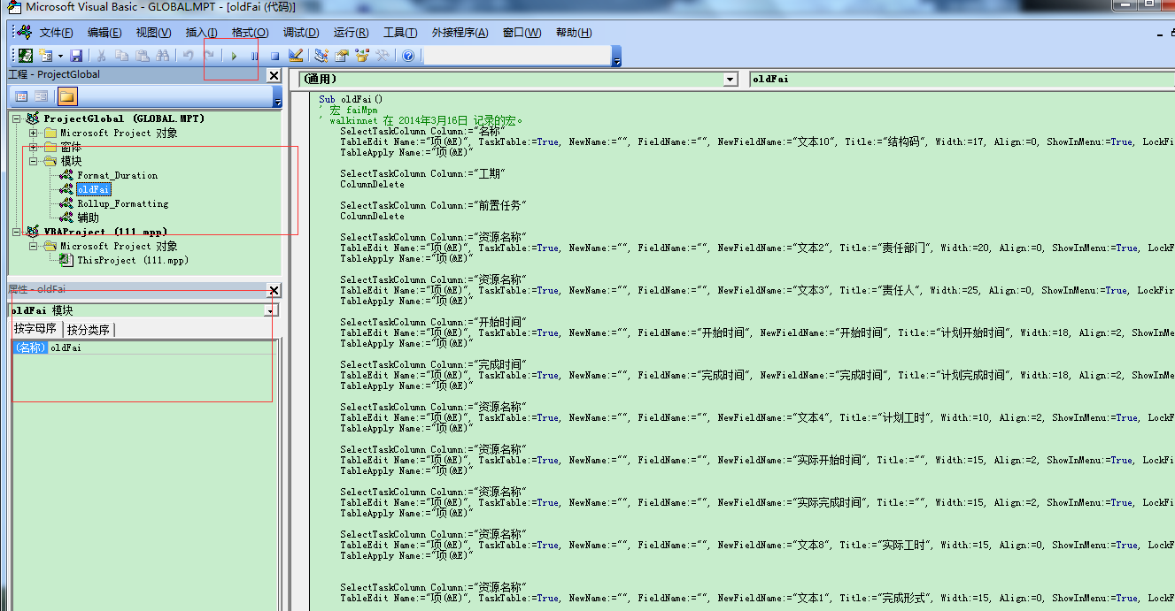Click the comment line ' 宏 faiMpm
The height and width of the screenshot is (611, 1175).
[x=348, y=111]
